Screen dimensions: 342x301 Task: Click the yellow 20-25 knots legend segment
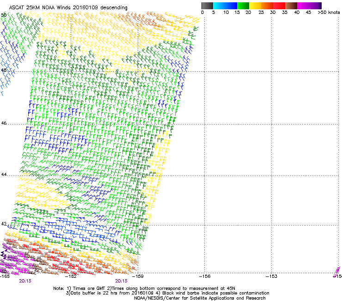[x=255, y=6]
